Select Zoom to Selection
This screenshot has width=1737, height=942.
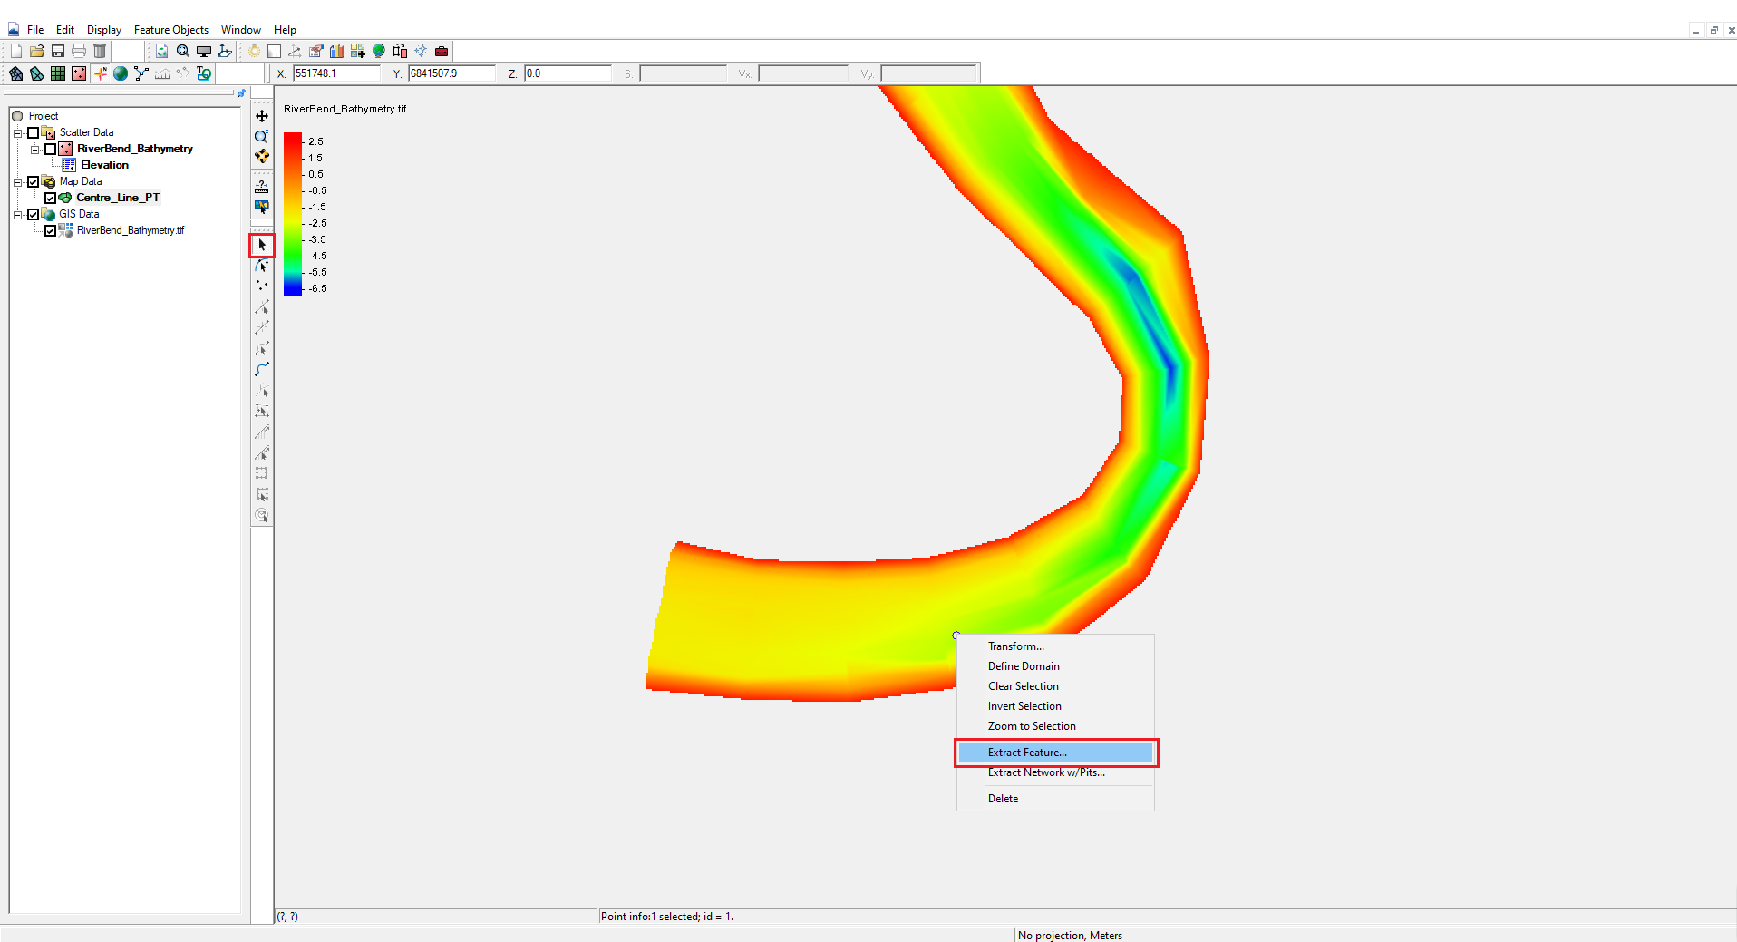point(1031,726)
